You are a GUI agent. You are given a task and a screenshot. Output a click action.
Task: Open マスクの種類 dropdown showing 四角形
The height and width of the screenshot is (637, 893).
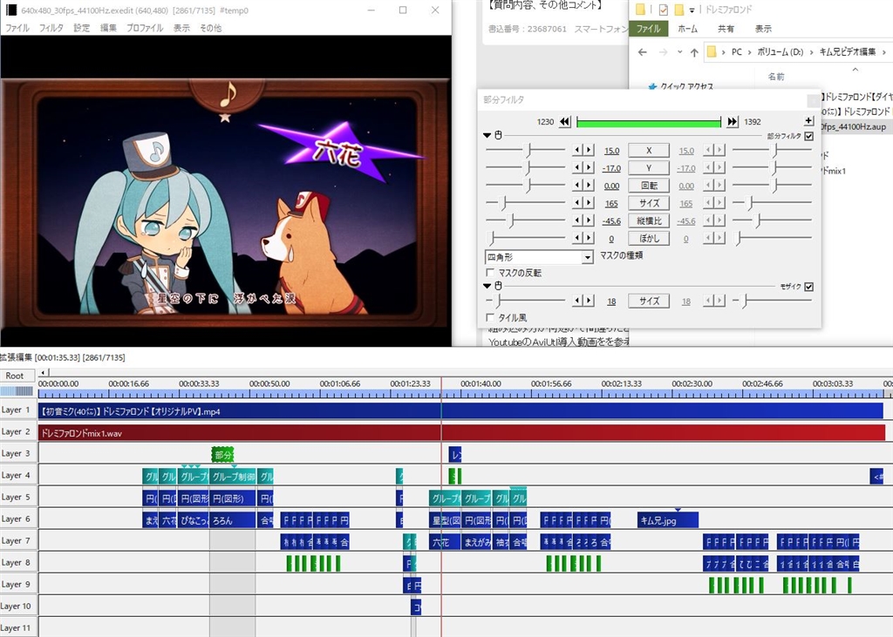(539, 257)
